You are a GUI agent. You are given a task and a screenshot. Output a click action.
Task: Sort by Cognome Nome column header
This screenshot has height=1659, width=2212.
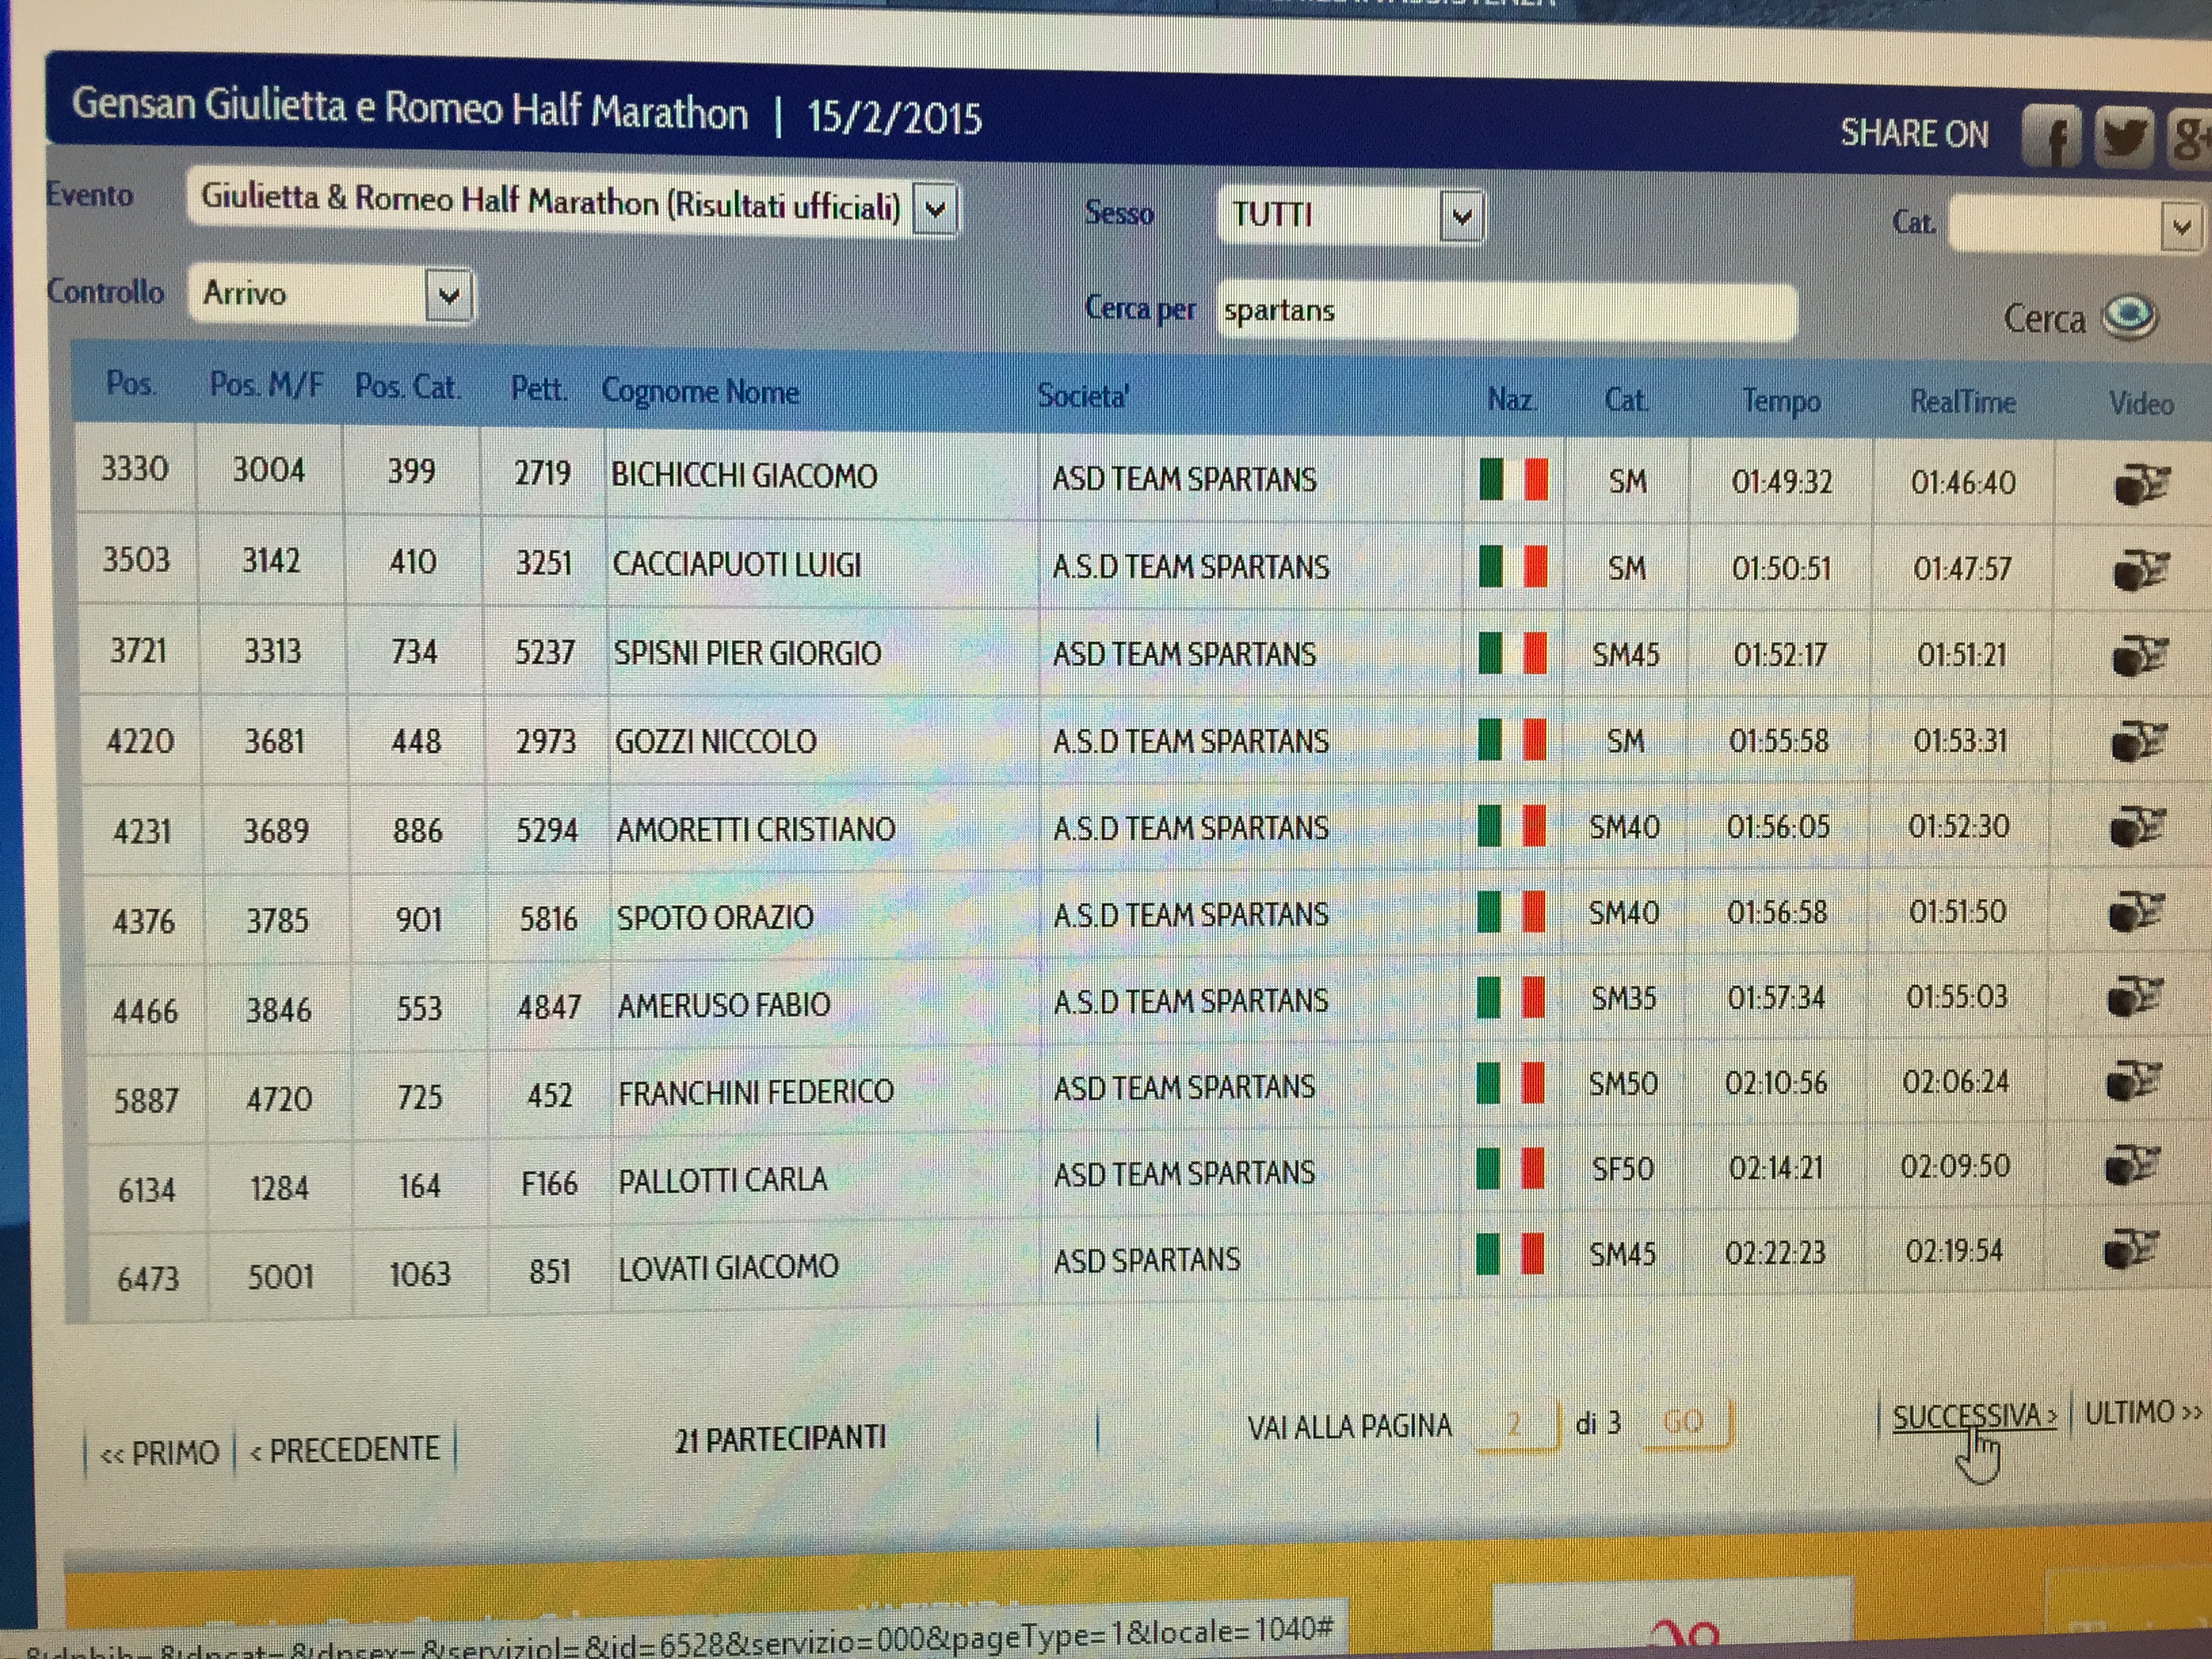pyautogui.click(x=699, y=392)
